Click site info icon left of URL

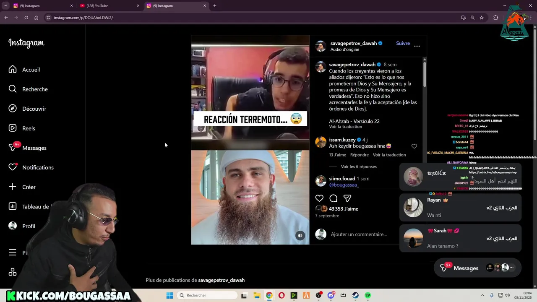coord(48,18)
